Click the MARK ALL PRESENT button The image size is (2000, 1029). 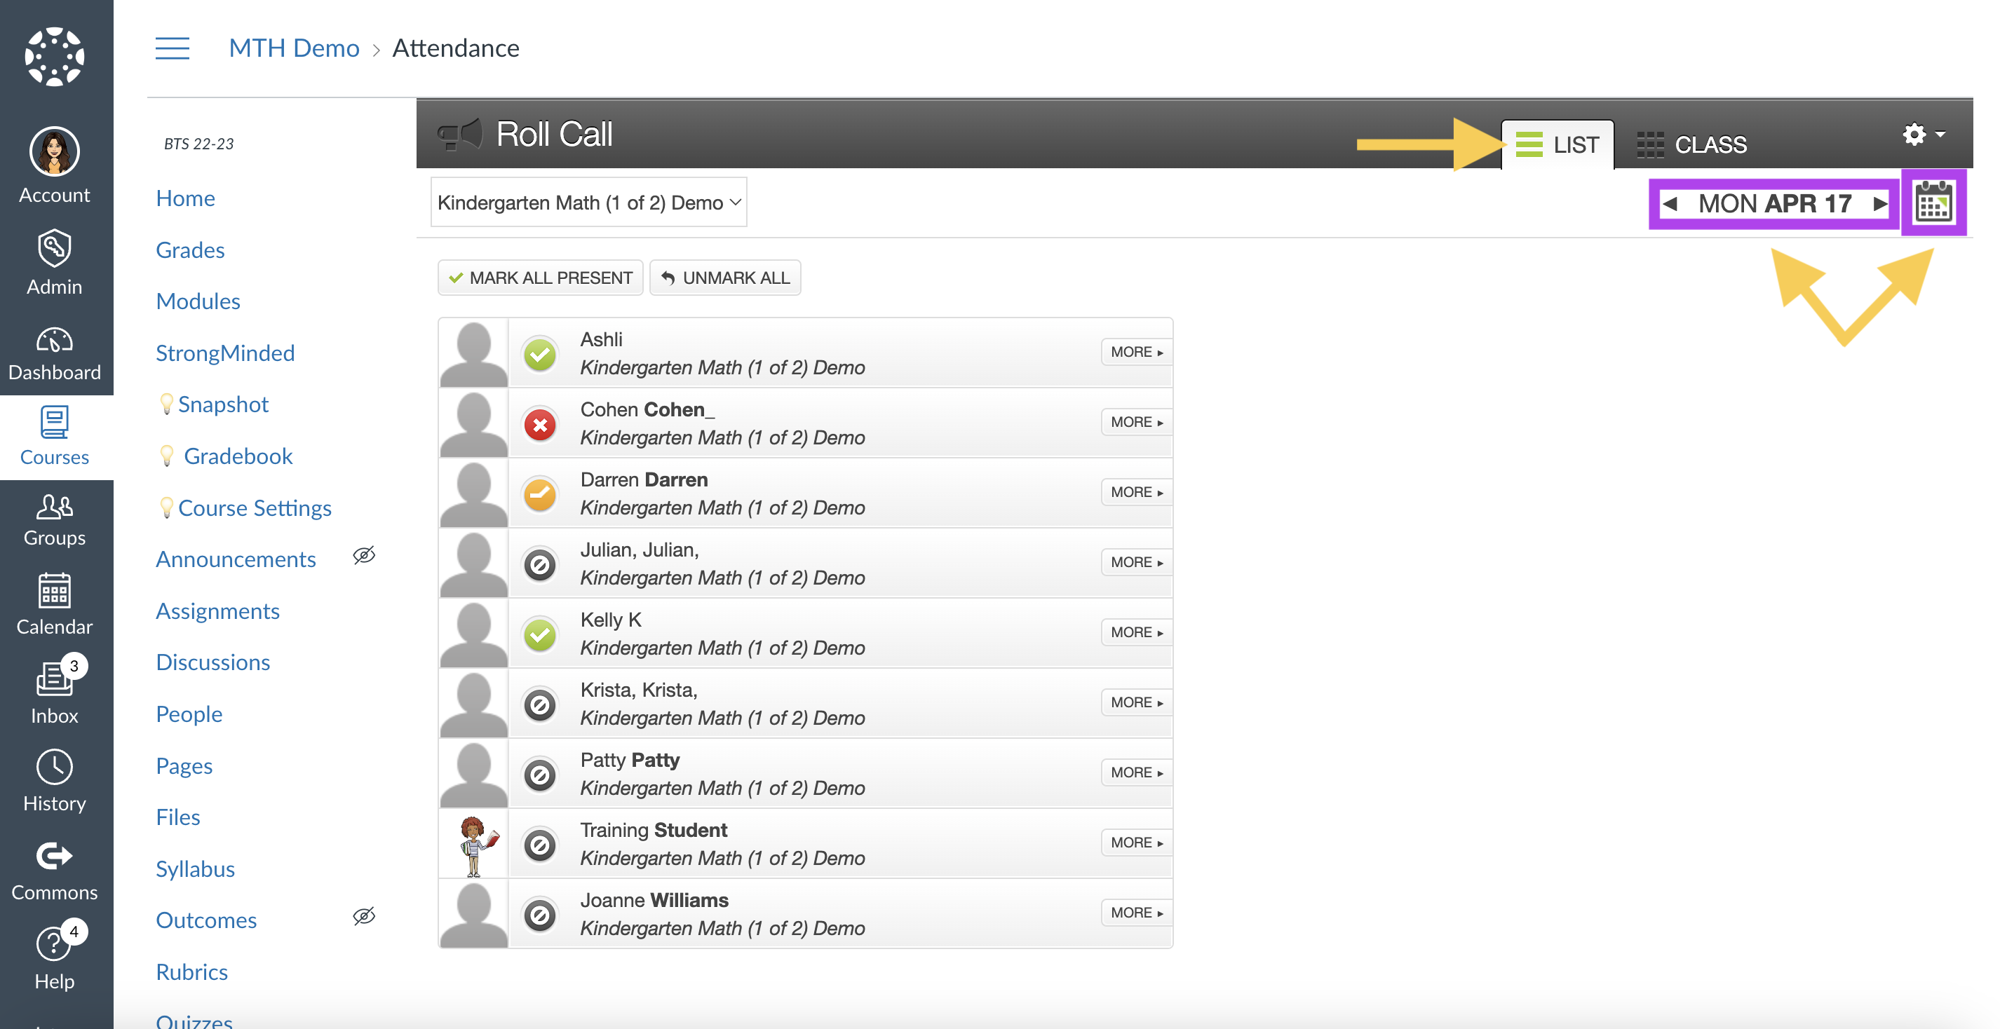coord(541,278)
